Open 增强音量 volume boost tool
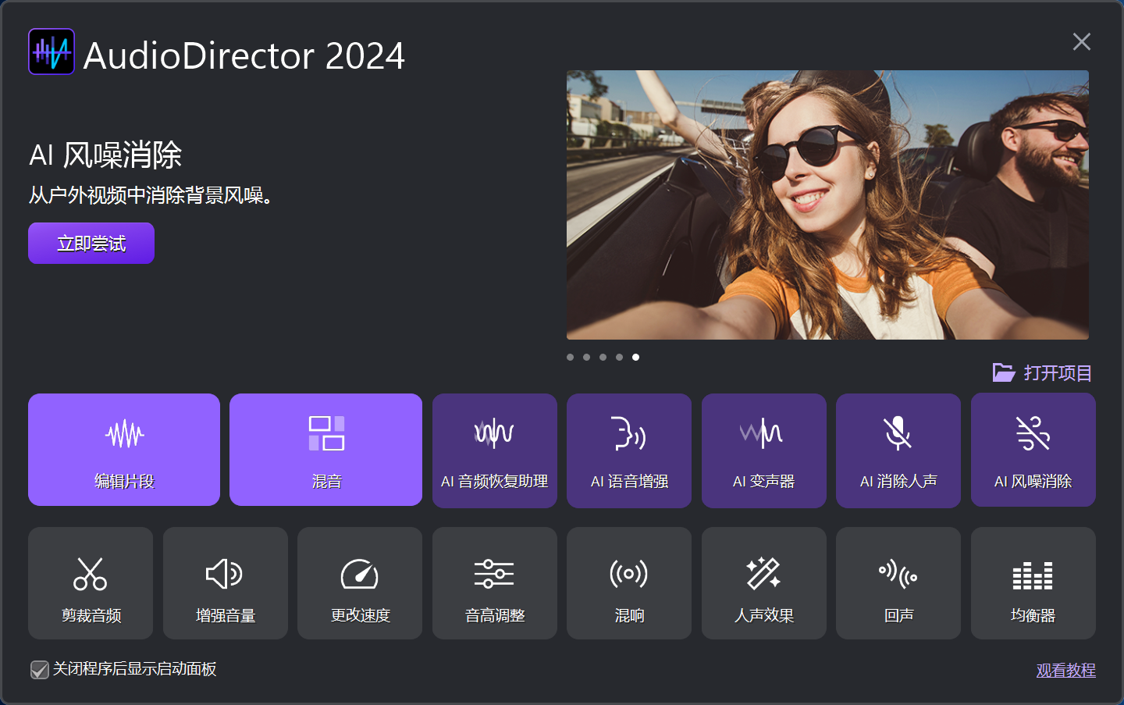The image size is (1124, 705). click(226, 583)
